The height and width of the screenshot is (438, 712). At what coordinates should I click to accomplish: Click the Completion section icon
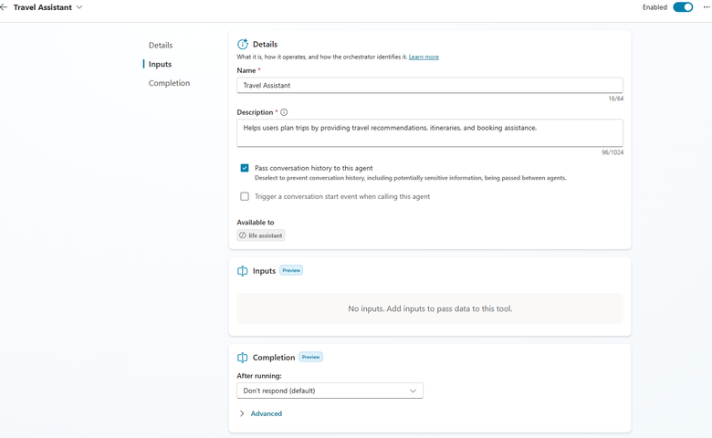click(243, 358)
